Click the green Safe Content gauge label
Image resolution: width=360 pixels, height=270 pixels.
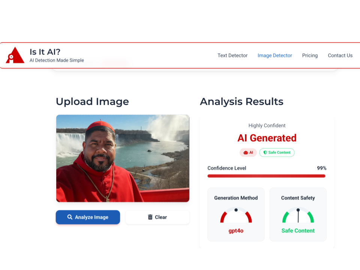298,231
